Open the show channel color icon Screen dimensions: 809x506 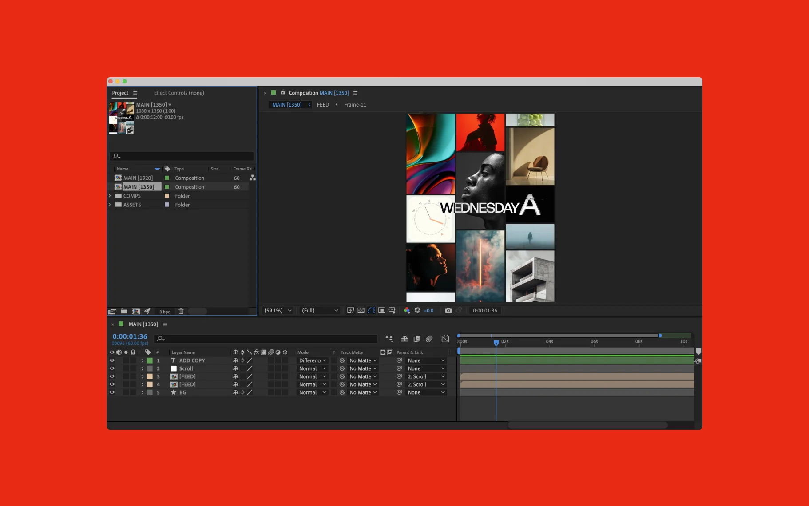pos(407,311)
